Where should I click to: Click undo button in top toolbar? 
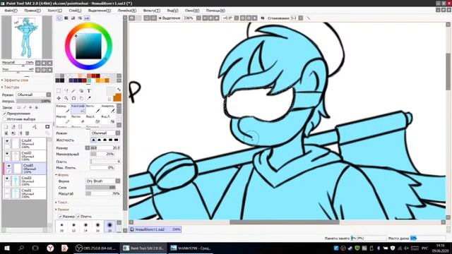tap(132, 18)
